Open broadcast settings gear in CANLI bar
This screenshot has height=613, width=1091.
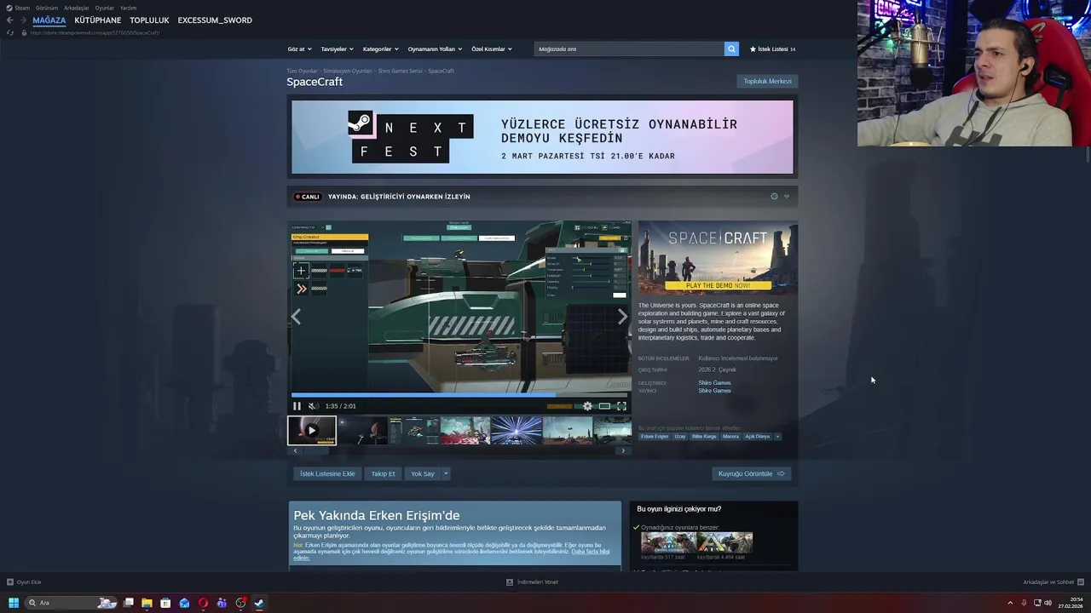(774, 197)
